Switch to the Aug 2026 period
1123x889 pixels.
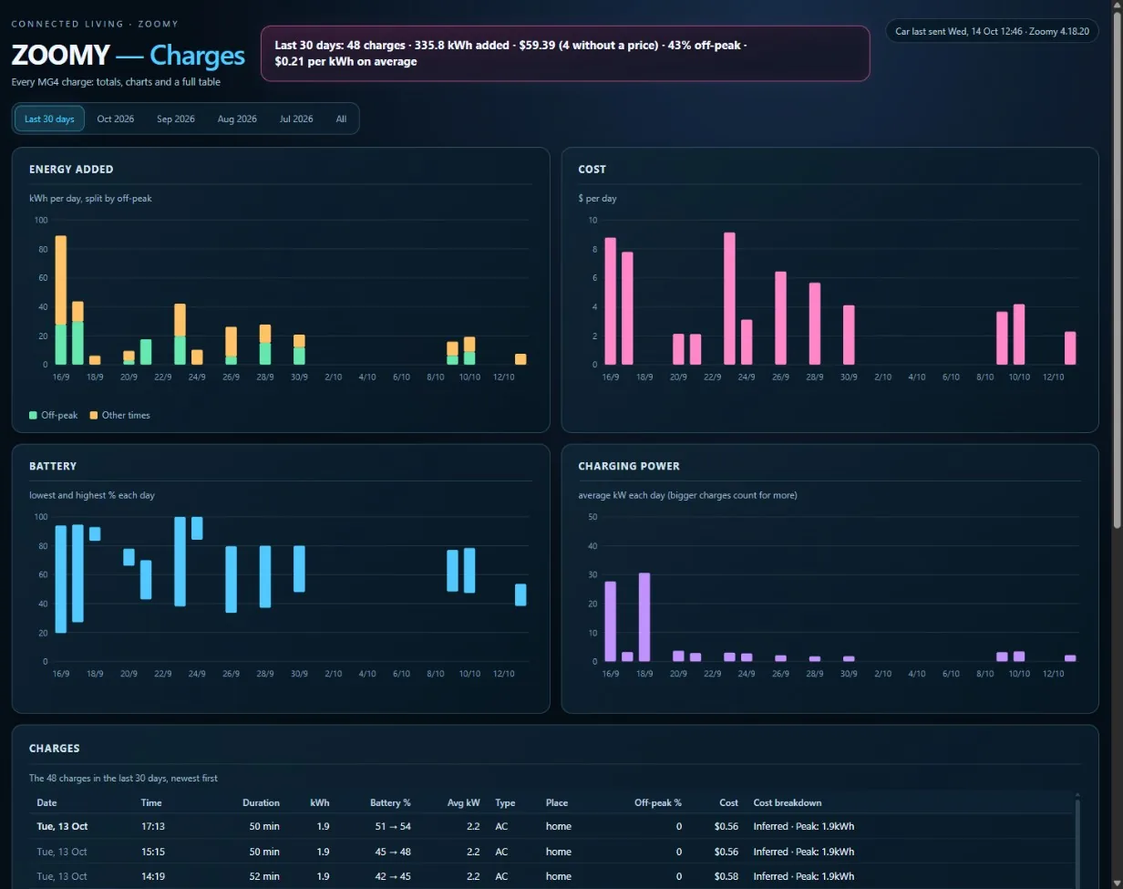click(x=237, y=119)
